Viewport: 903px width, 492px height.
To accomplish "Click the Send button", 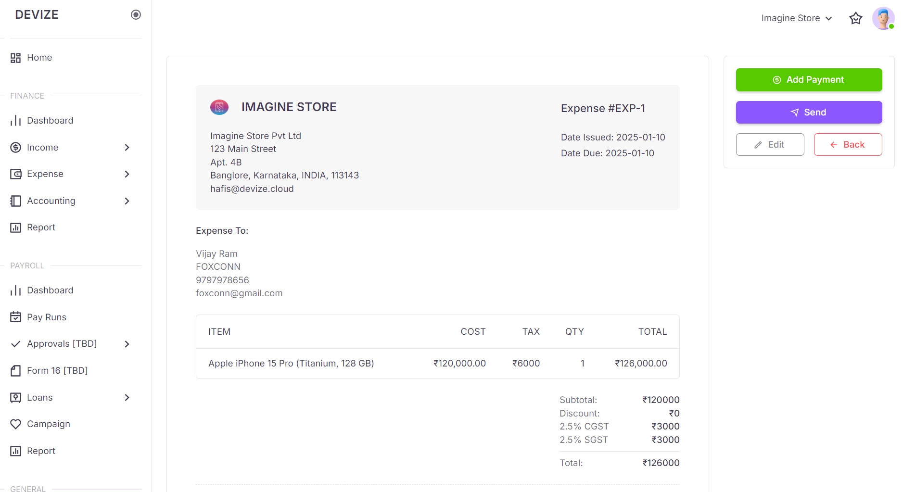I will pos(809,113).
